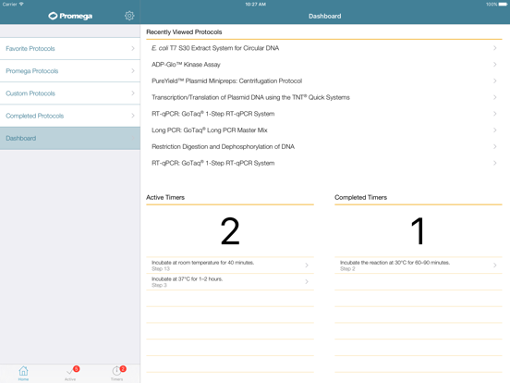Click chevron on Long PCR row
This screenshot has height=383, width=510.
(494, 130)
